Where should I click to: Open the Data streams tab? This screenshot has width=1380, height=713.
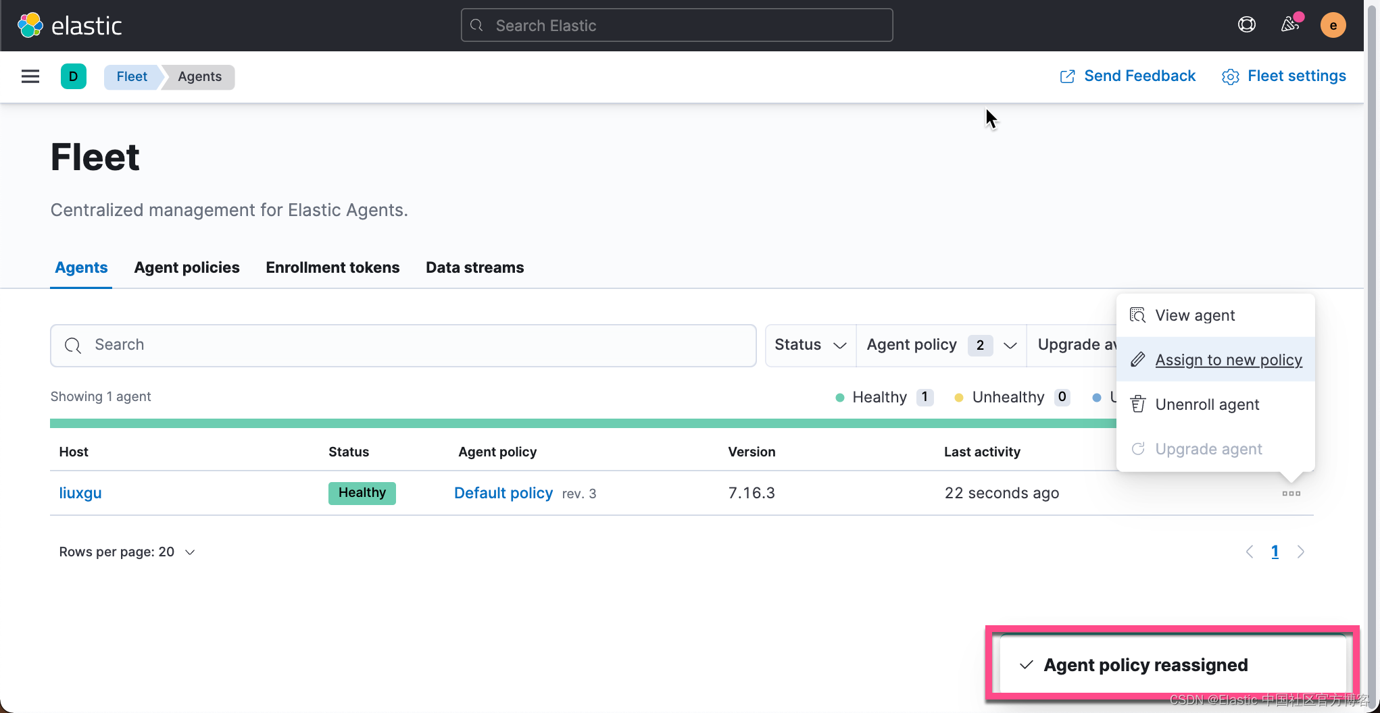tap(474, 267)
